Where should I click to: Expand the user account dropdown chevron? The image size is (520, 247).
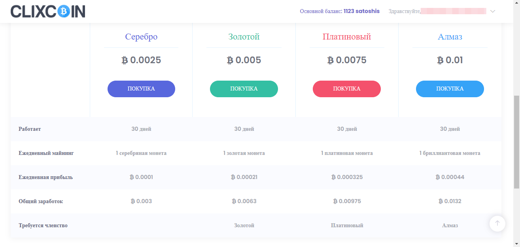click(493, 11)
